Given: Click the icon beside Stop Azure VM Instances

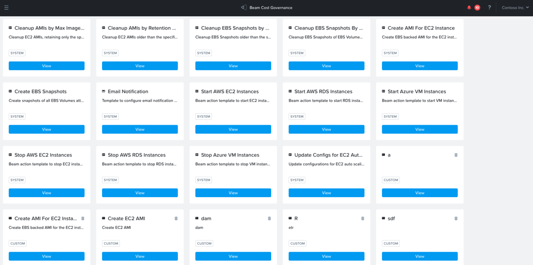Looking at the screenshot, I should (x=197, y=155).
